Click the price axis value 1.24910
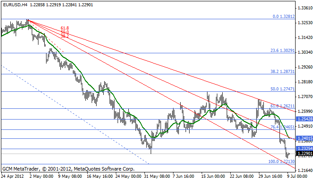The image size is (313, 180). pyautogui.click(x=305, y=126)
